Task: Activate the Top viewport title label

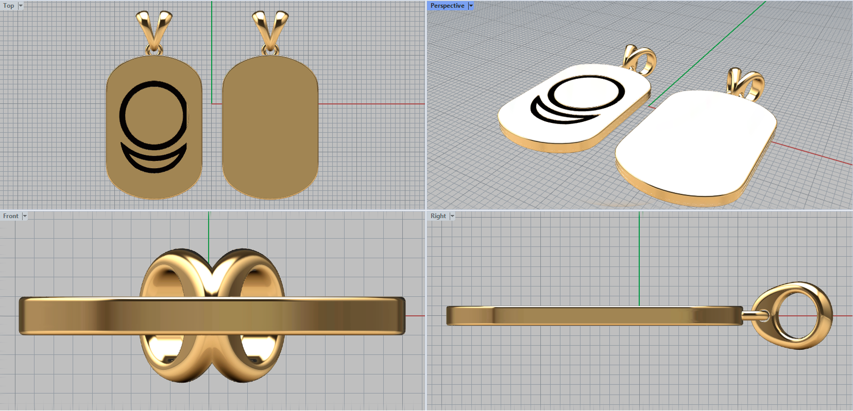Action: coord(9,6)
